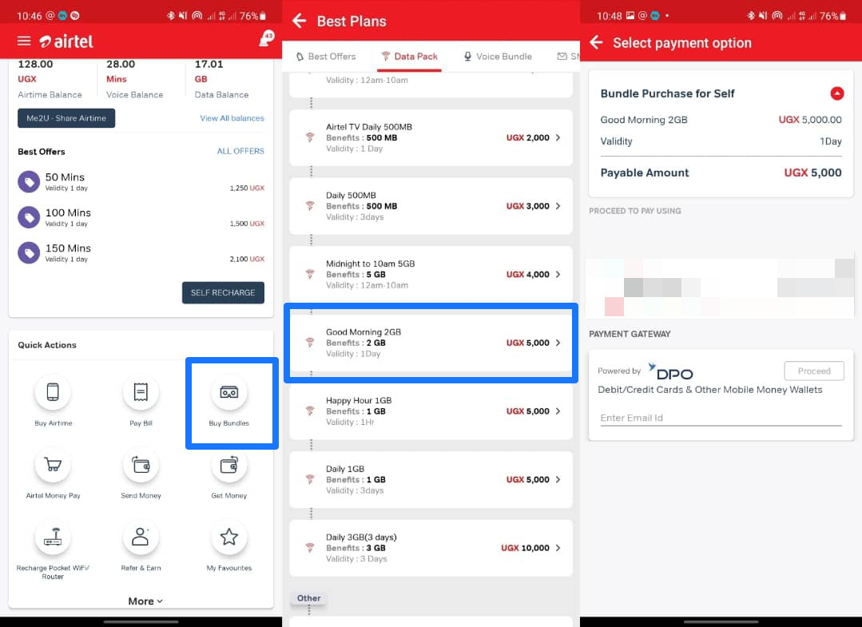Open Daily 3GB(3 days) plan chevron

click(x=558, y=548)
